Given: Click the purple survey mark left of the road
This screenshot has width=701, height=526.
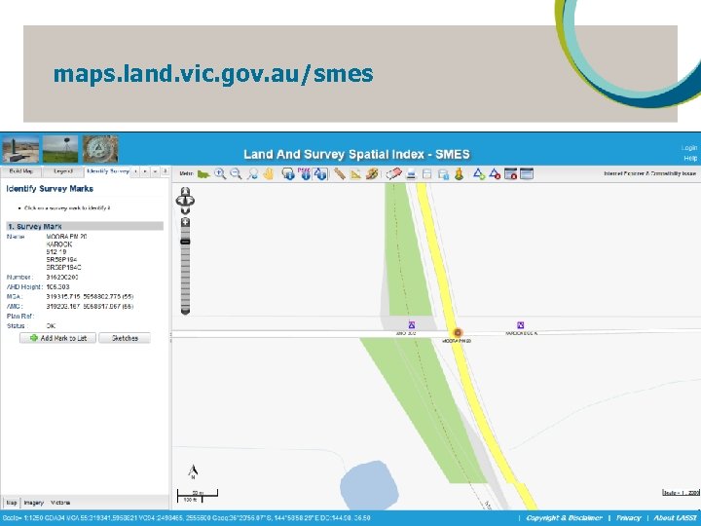Looking at the screenshot, I should [x=411, y=325].
